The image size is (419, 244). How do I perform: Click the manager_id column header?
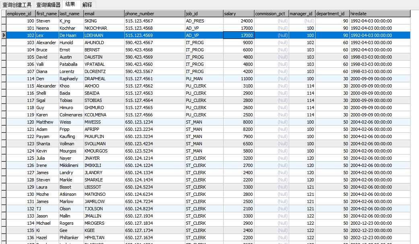point(302,14)
